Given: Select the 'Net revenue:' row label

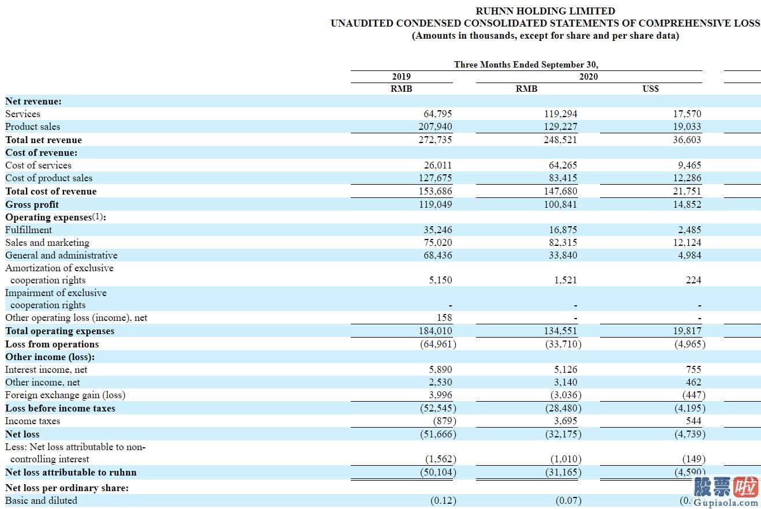Looking at the screenshot, I should pyautogui.click(x=33, y=102).
